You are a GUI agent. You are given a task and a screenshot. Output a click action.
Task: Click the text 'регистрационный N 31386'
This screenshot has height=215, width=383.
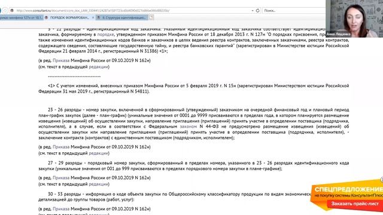pyautogui.click(x=131, y=51)
